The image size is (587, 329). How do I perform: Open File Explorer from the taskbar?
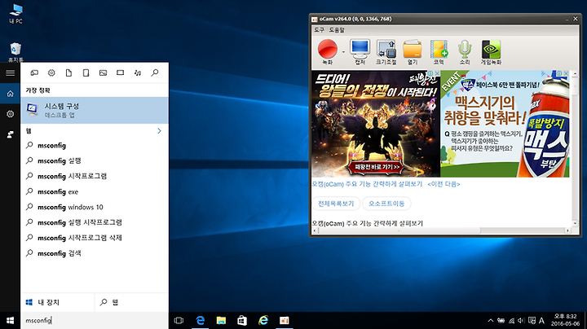pos(221,320)
